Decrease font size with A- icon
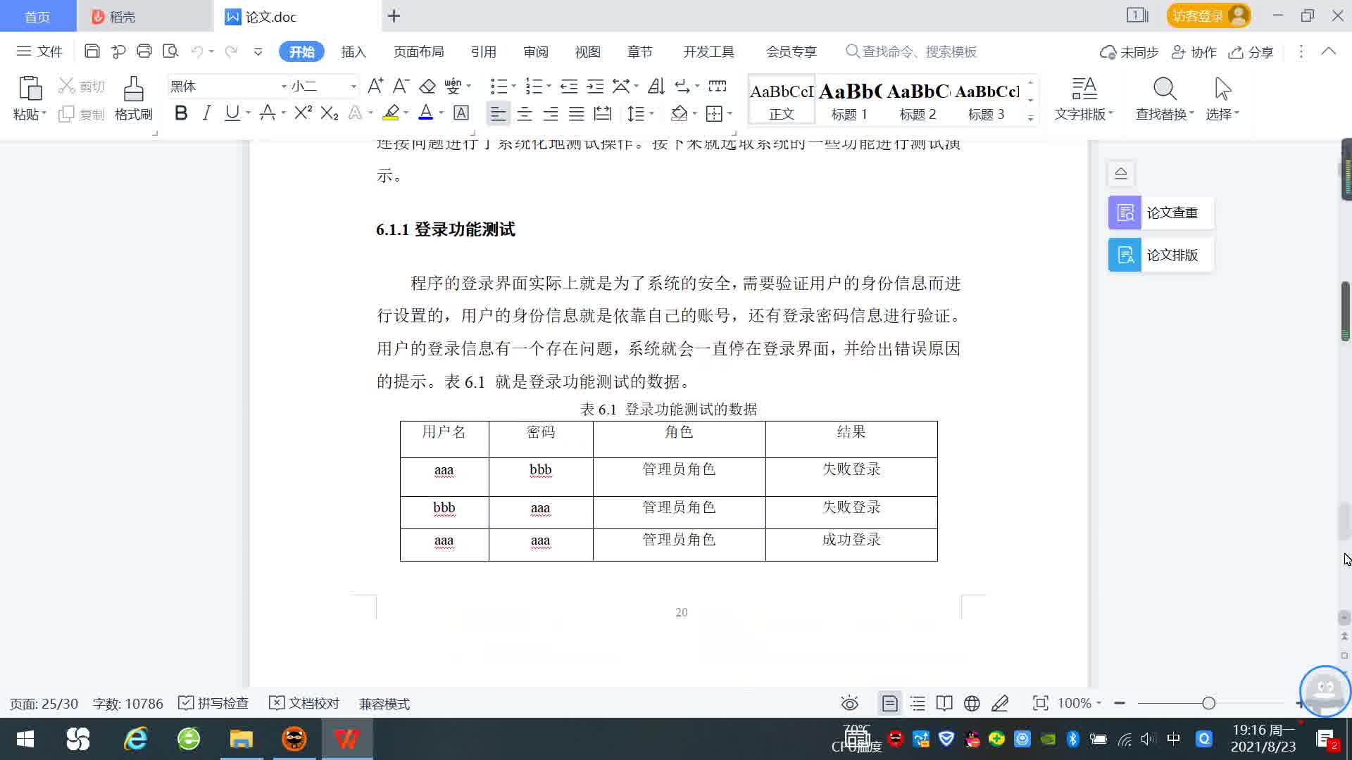The height and width of the screenshot is (760, 1352). [401, 86]
